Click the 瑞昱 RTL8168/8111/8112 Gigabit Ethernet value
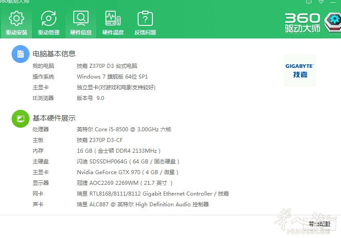The height and width of the screenshot is (238, 341). [153, 194]
